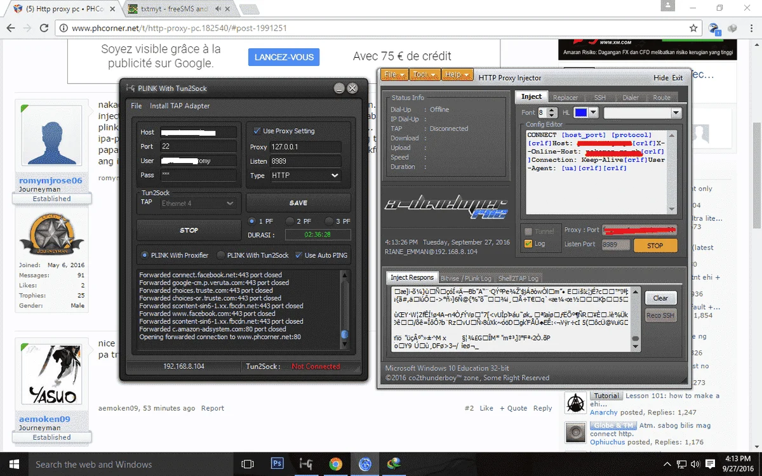Open File menu in HTTP Proxy Injector
Image resolution: width=762 pixels, height=476 pixels.
pyautogui.click(x=394, y=74)
